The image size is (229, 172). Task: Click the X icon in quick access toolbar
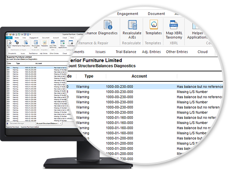tap(22, 34)
